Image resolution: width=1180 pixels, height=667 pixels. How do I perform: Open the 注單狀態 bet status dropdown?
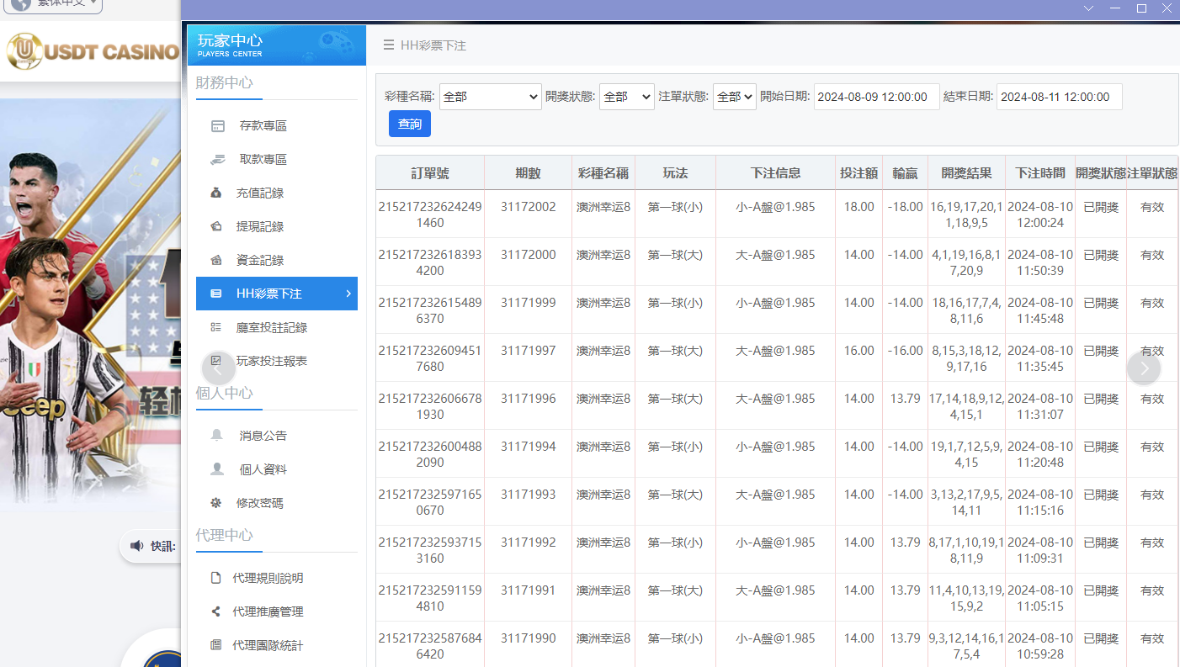[732, 97]
